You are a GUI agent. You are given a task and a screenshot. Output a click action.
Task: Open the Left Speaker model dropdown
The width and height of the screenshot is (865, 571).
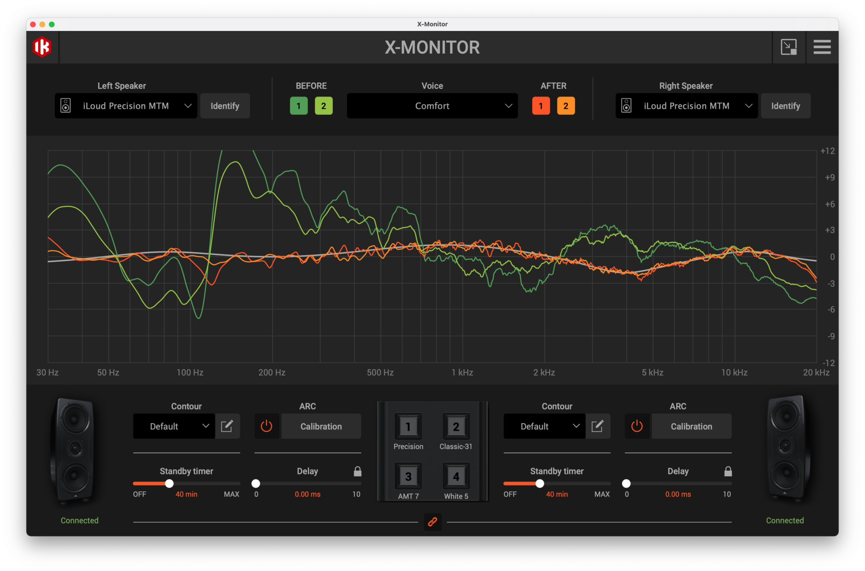pyautogui.click(x=125, y=106)
